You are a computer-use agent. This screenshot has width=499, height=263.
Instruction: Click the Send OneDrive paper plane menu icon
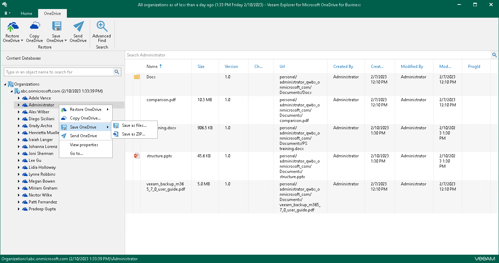pyautogui.click(x=64, y=136)
